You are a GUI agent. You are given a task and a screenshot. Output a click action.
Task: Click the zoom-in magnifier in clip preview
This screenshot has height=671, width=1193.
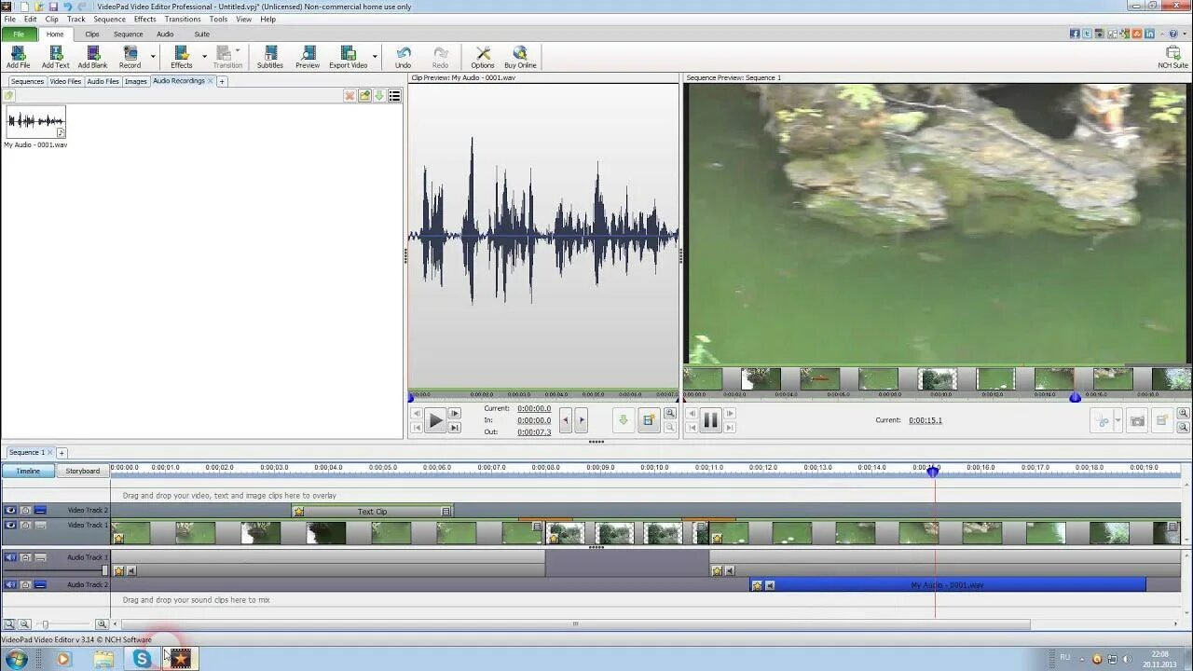coord(669,414)
